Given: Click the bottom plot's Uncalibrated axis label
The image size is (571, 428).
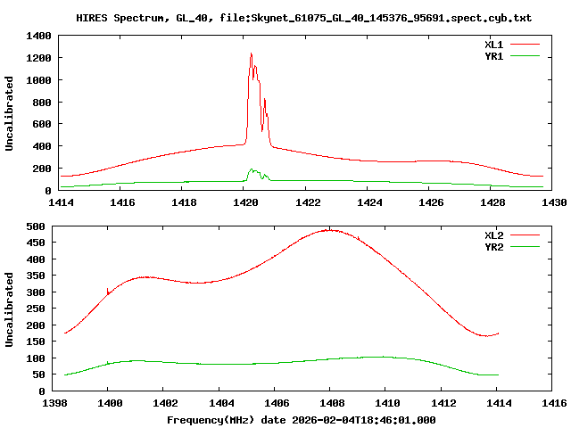Looking at the screenshot, I should coord(10,309).
